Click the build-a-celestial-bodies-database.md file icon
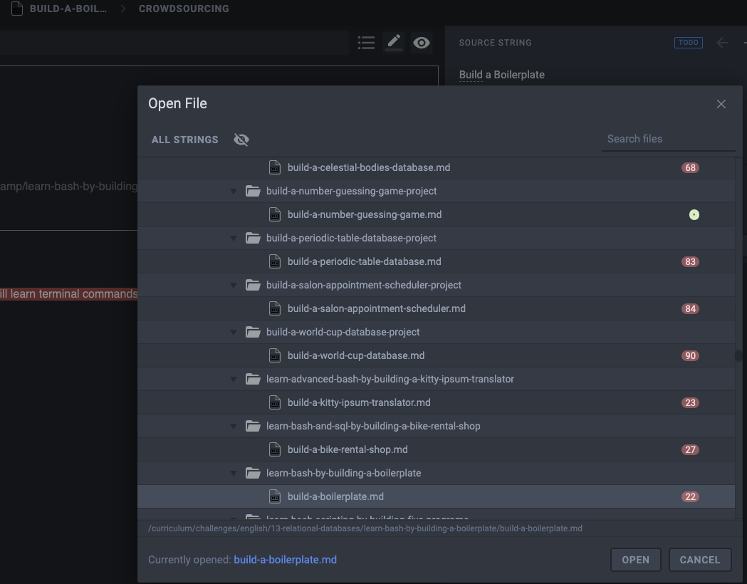Image resolution: width=747 pixels, height=584 pixels. (275, 167)
